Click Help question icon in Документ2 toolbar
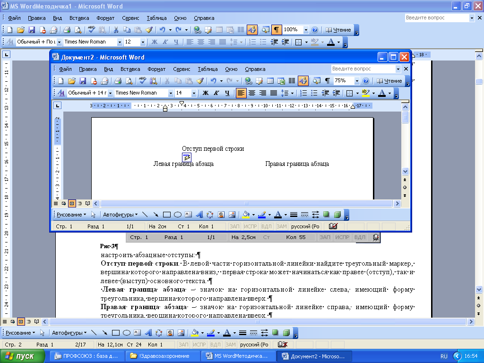The height and width of the screenshot is (363, 484). click(x=366, y=81)
